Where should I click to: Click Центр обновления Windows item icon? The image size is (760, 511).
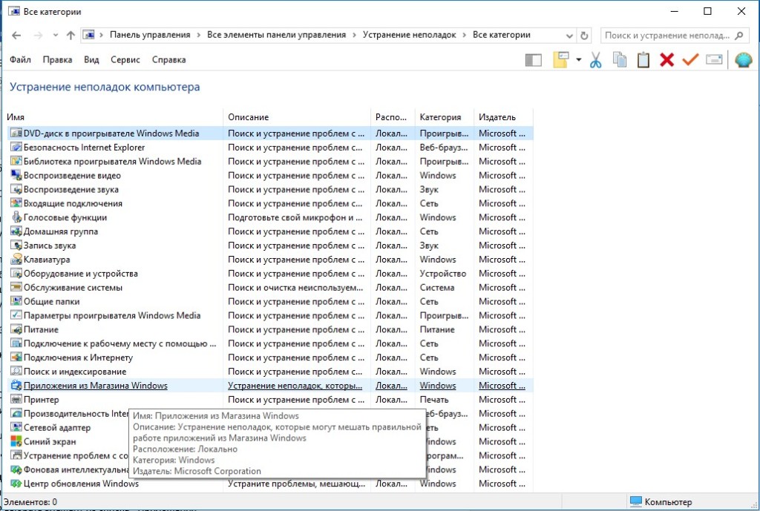coord(16,484)
